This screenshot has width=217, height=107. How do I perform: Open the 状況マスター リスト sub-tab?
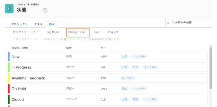point(25,32)
